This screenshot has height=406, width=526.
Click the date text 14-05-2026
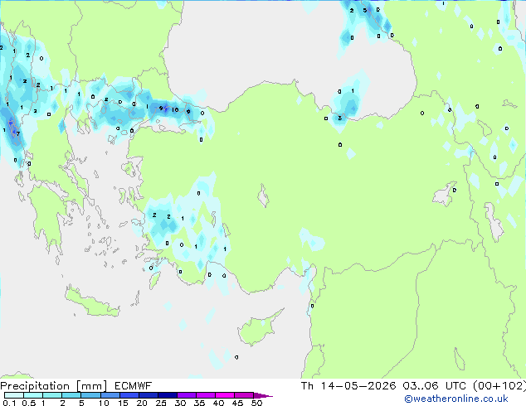pos(358,386)
